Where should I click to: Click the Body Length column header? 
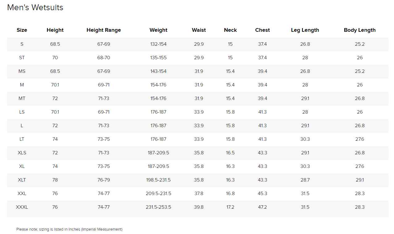[360, 30]
